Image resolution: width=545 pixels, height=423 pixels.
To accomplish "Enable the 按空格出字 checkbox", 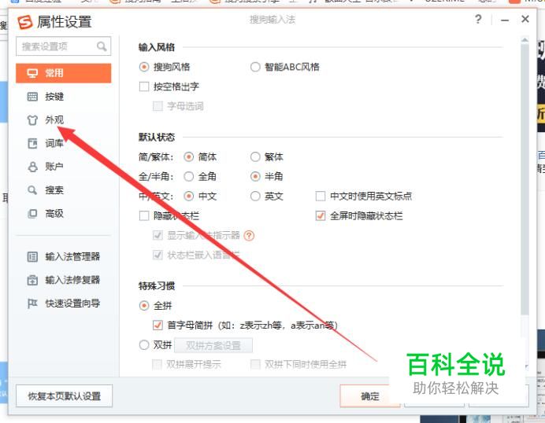I will click(x=144, y=86).
